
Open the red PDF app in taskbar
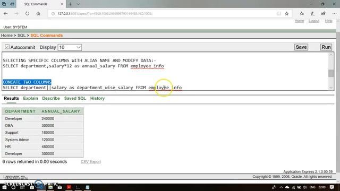(69, 187)
